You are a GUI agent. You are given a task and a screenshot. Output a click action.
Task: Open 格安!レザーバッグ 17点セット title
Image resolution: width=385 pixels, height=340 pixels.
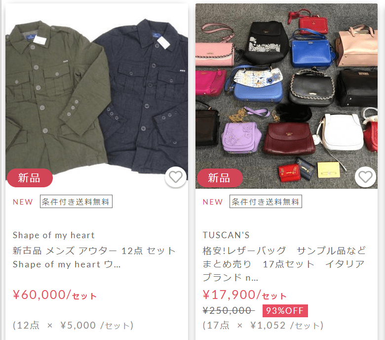[284, 264]
